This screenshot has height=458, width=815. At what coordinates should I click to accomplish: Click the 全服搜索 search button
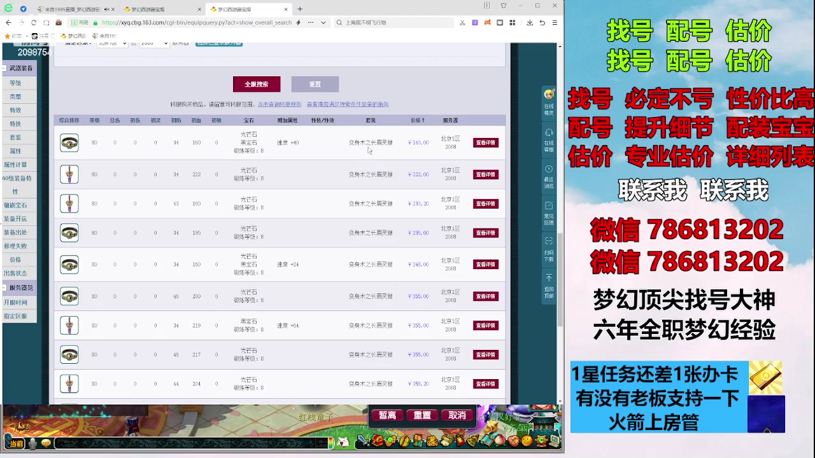pyautogui.click(x=256, y=84)
